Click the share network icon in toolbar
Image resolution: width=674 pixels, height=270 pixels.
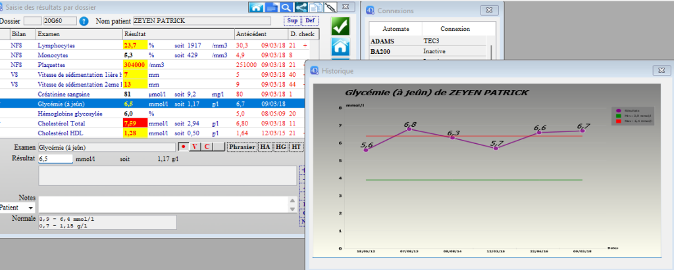301,7
